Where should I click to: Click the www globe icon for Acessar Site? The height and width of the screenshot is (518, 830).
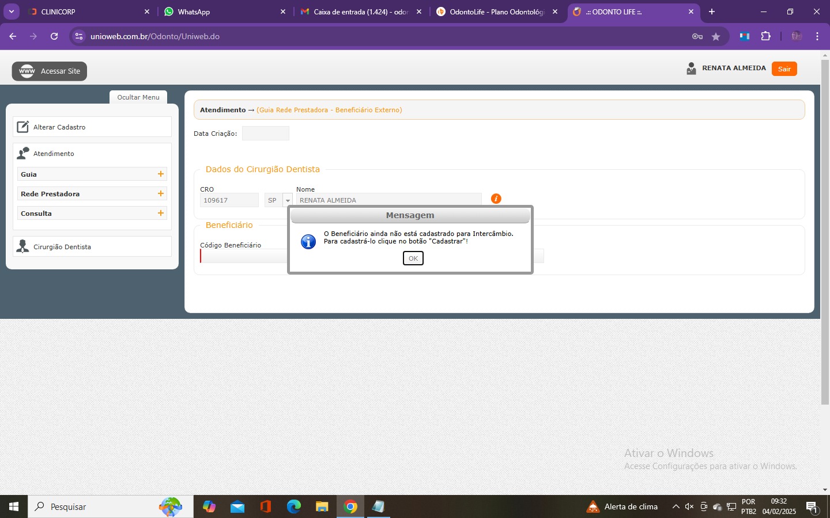[x=27, y=71]
